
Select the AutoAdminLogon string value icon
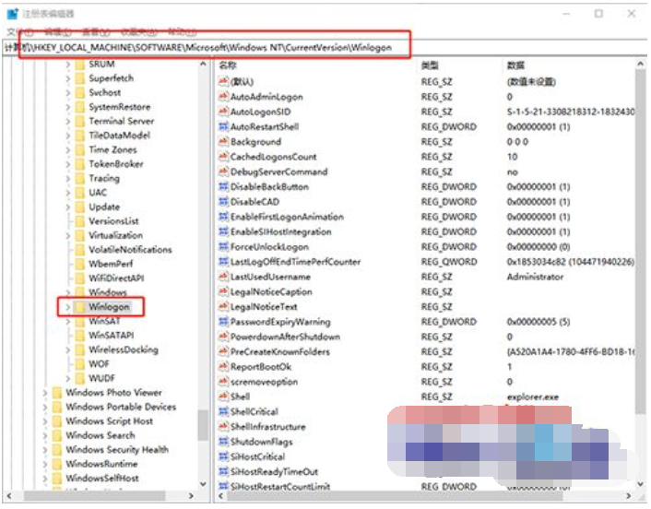(x=223, y=97)
